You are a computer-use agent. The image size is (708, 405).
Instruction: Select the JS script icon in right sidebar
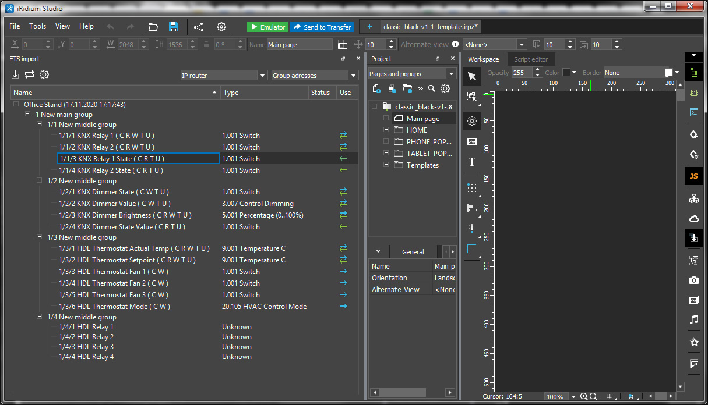pos(693,176)
